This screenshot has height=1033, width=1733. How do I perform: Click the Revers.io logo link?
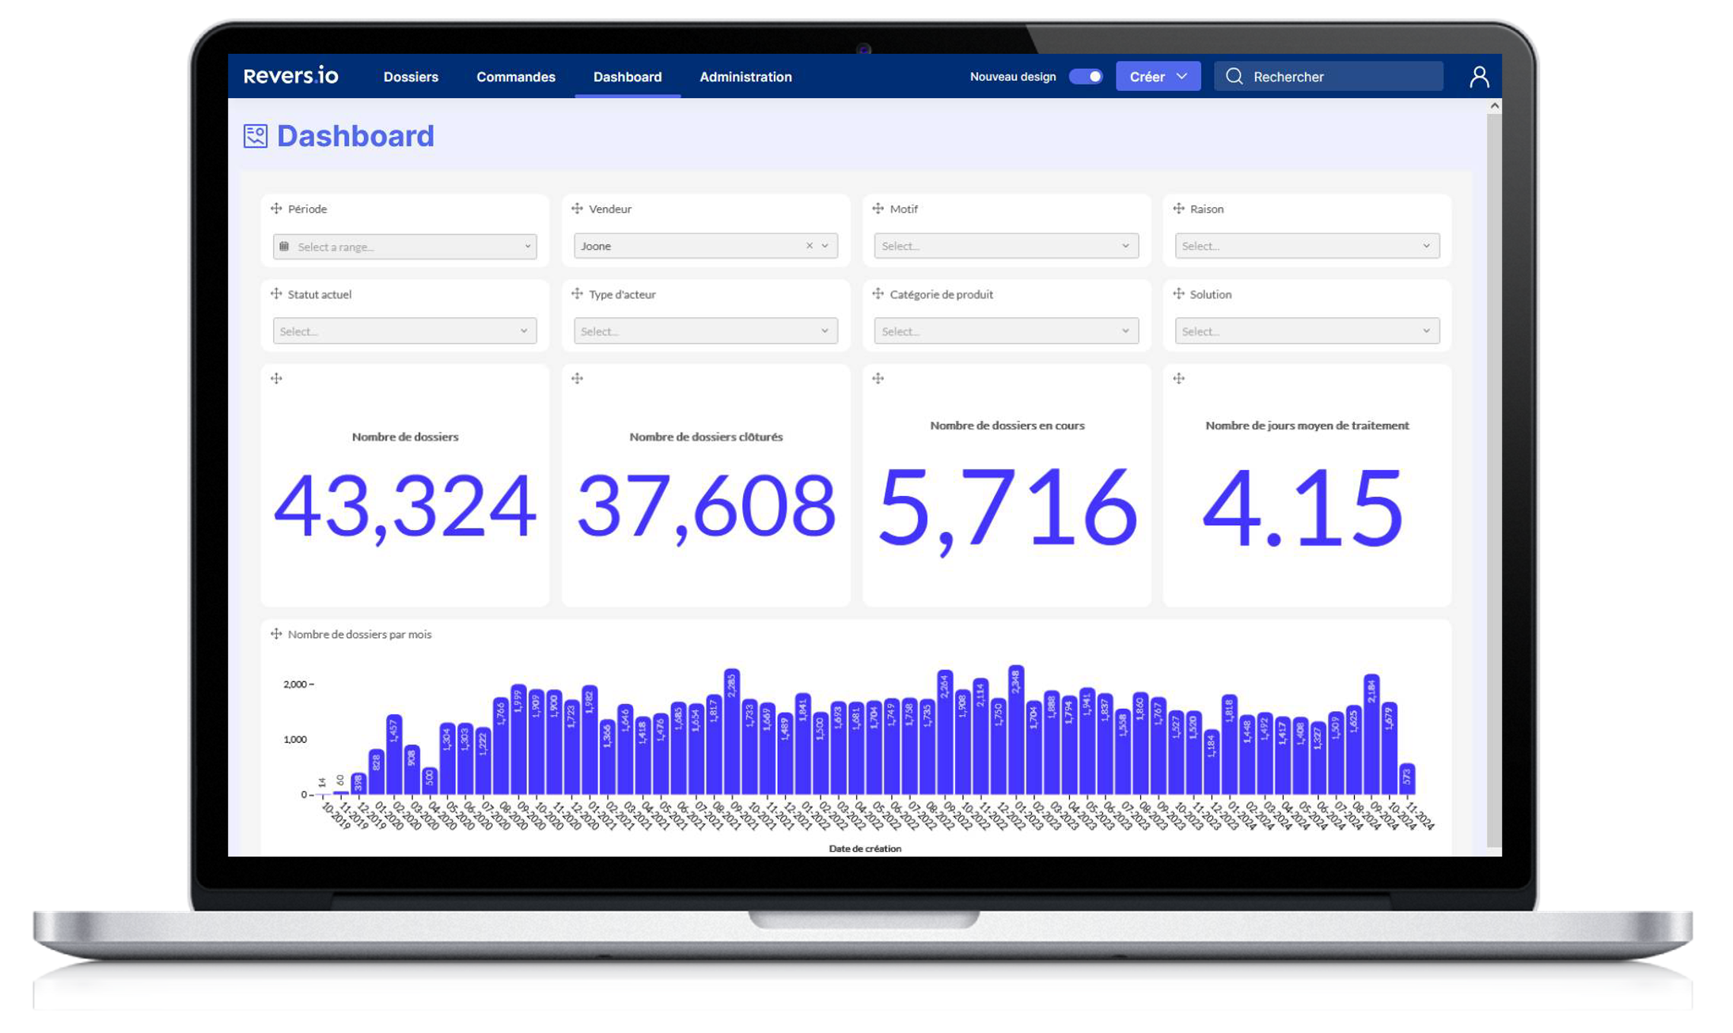[x=290, y=76]
